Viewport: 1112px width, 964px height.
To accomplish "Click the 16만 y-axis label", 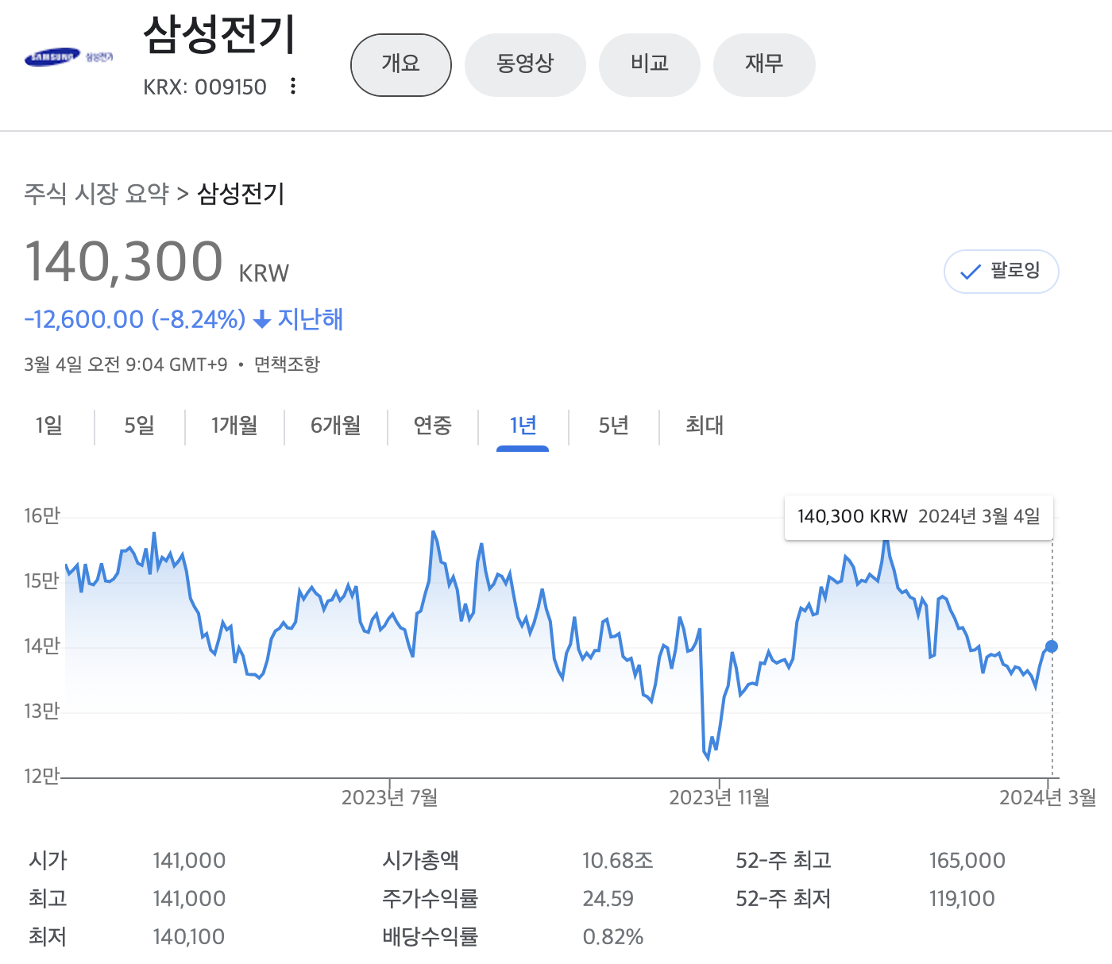I will point(42,516).
